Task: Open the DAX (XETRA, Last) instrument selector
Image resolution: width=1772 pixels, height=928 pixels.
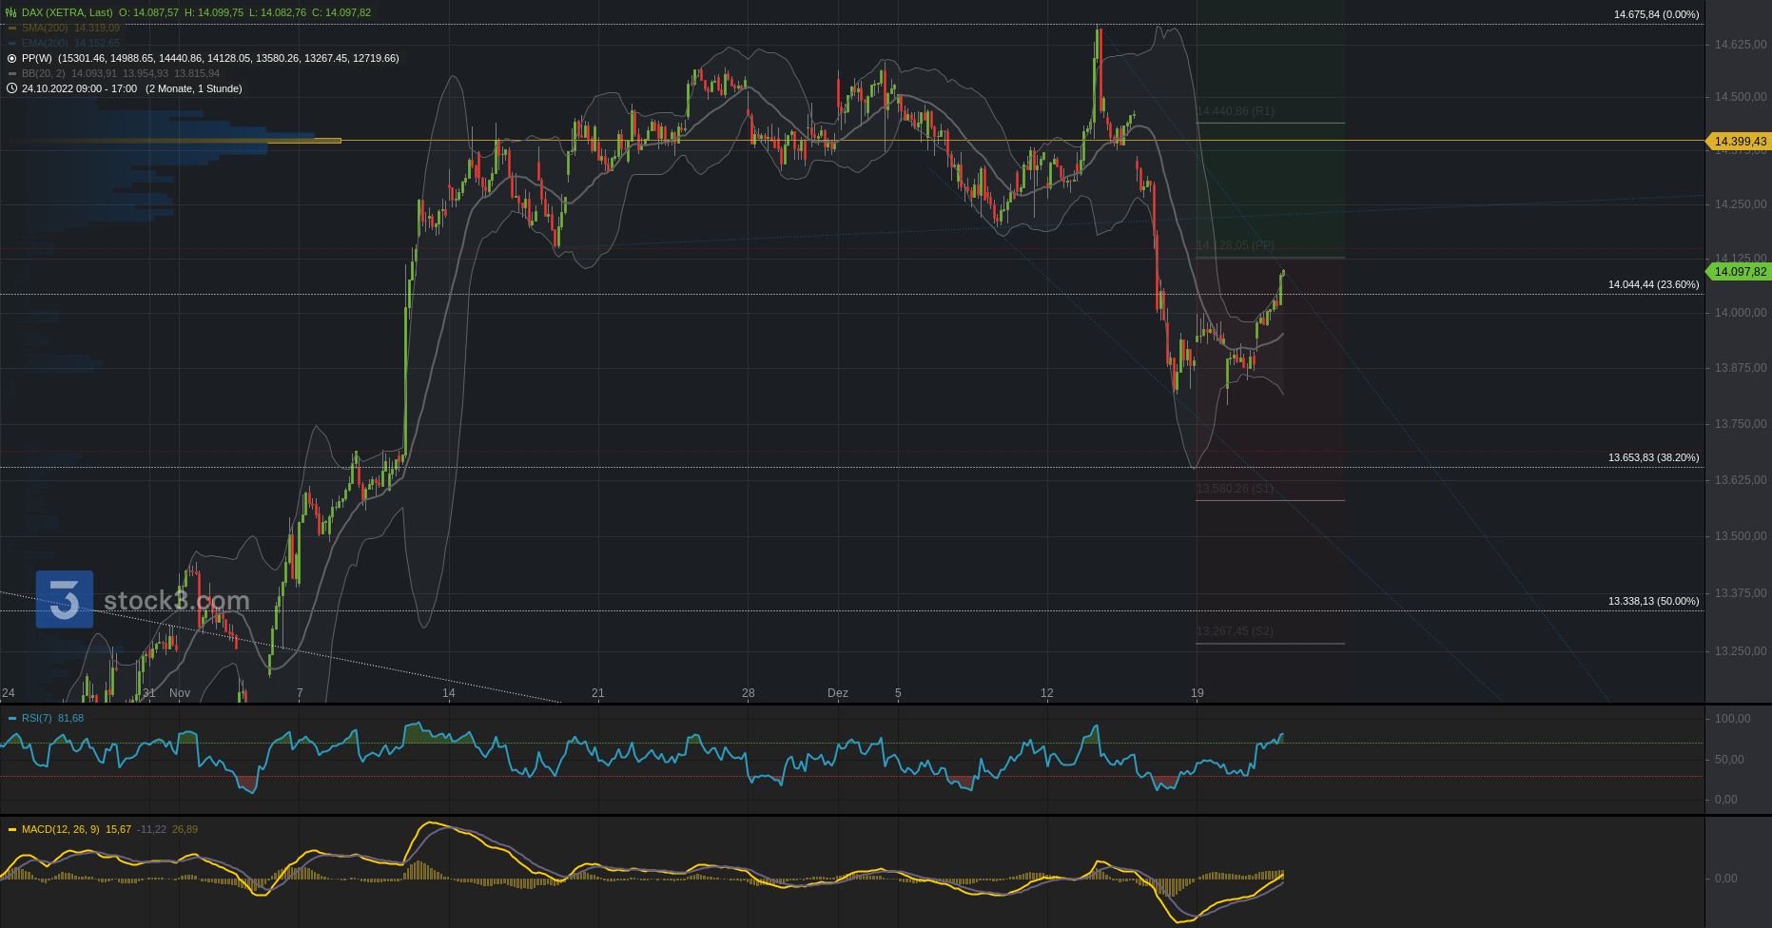Action: [x=67, y=12]
